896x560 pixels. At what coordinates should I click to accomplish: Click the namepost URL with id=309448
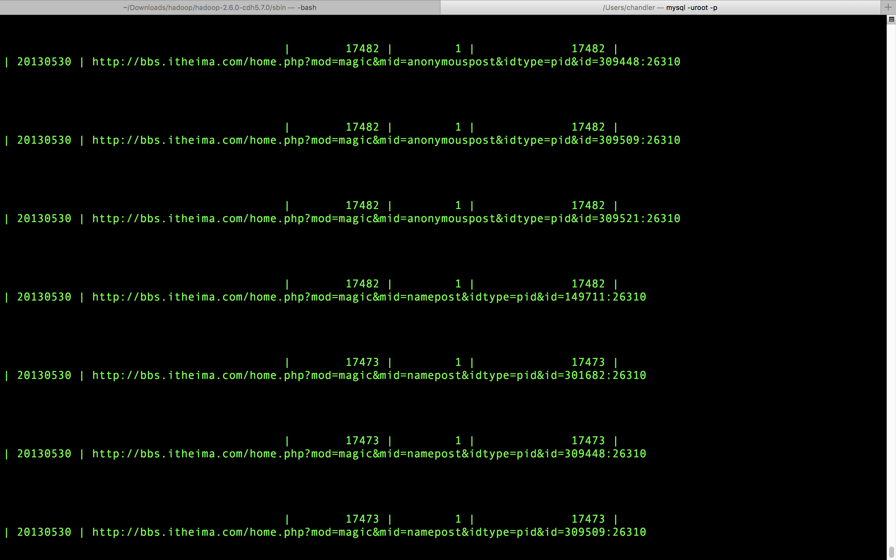tap(369, 454)
